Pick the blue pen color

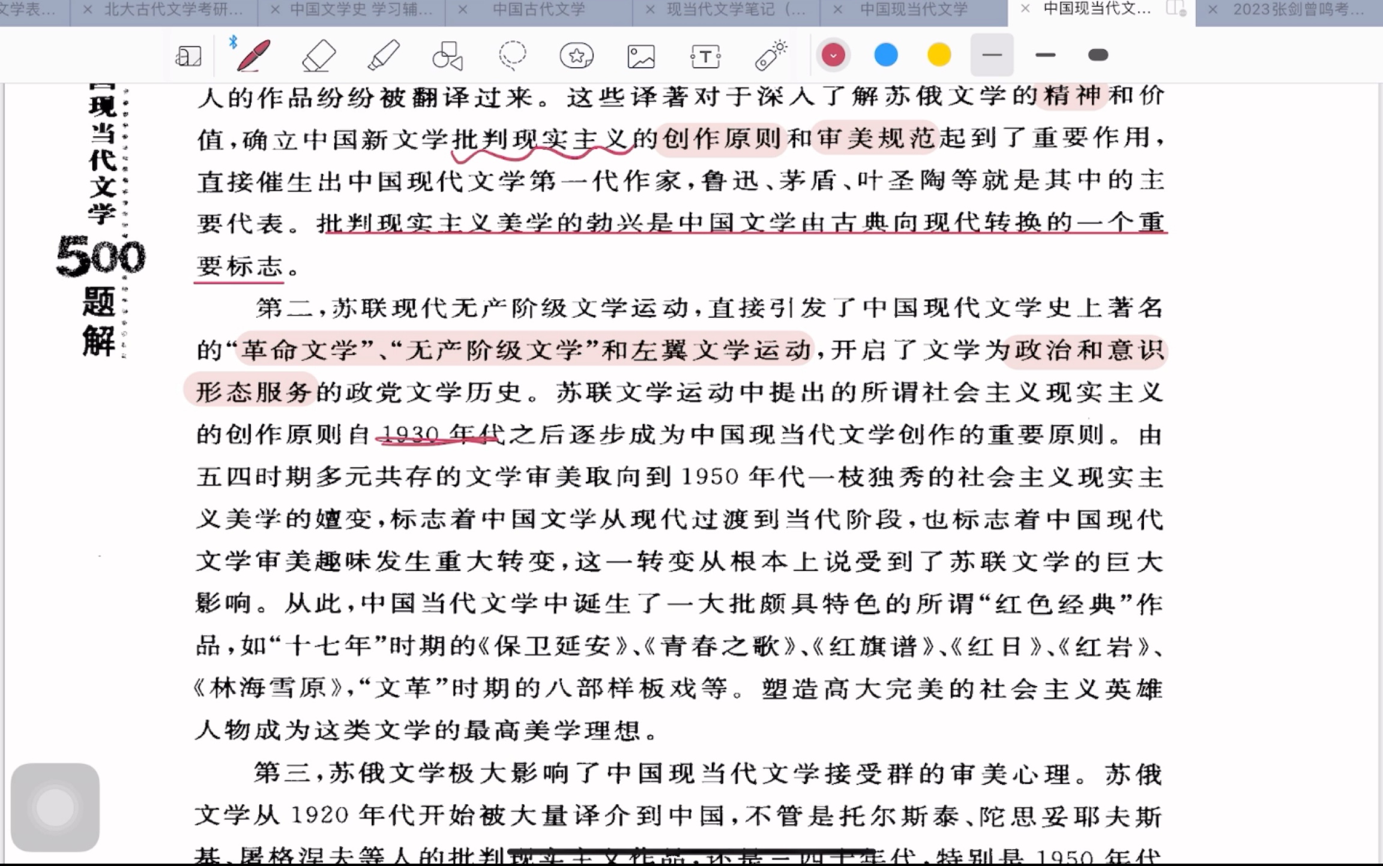886,55
